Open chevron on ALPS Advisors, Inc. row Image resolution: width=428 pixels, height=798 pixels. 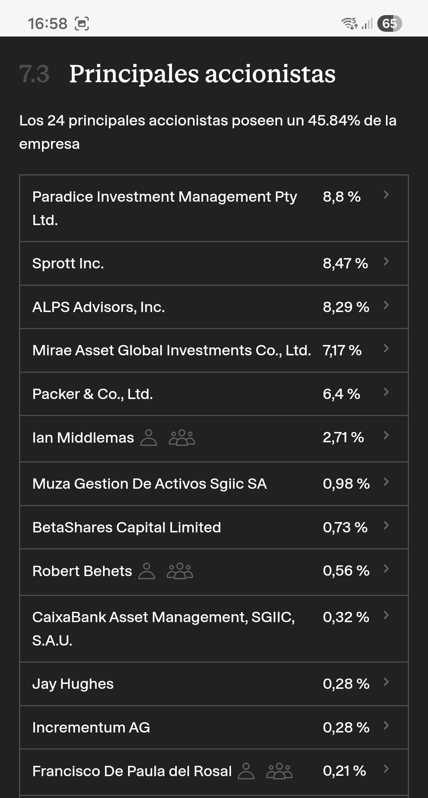(x=386, y=305)
